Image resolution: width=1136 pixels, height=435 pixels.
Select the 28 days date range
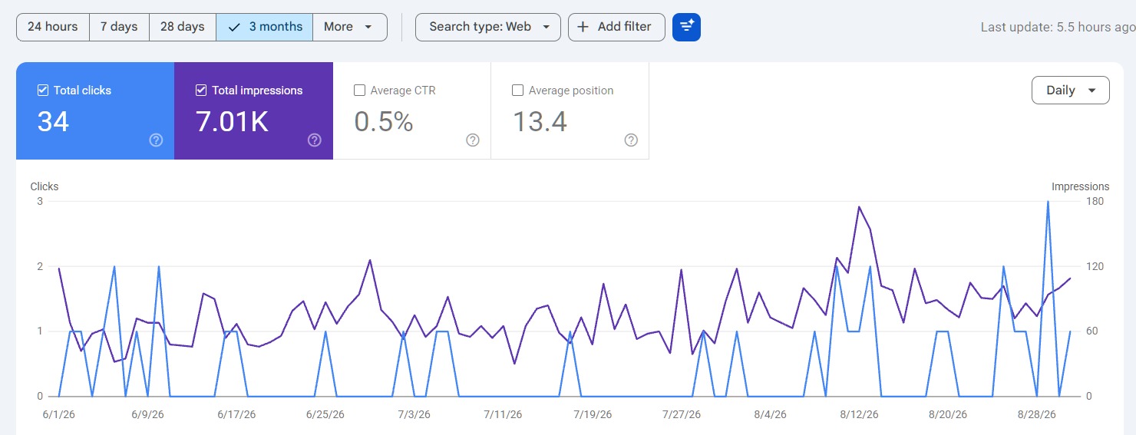(x=183, y=27)
